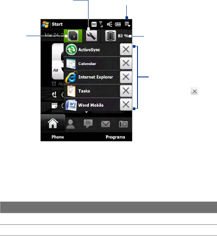Image resolution: width=217 pixels, height=236 pixels.
Task: Close Tasks with its X button
Action: pos(126,91)
